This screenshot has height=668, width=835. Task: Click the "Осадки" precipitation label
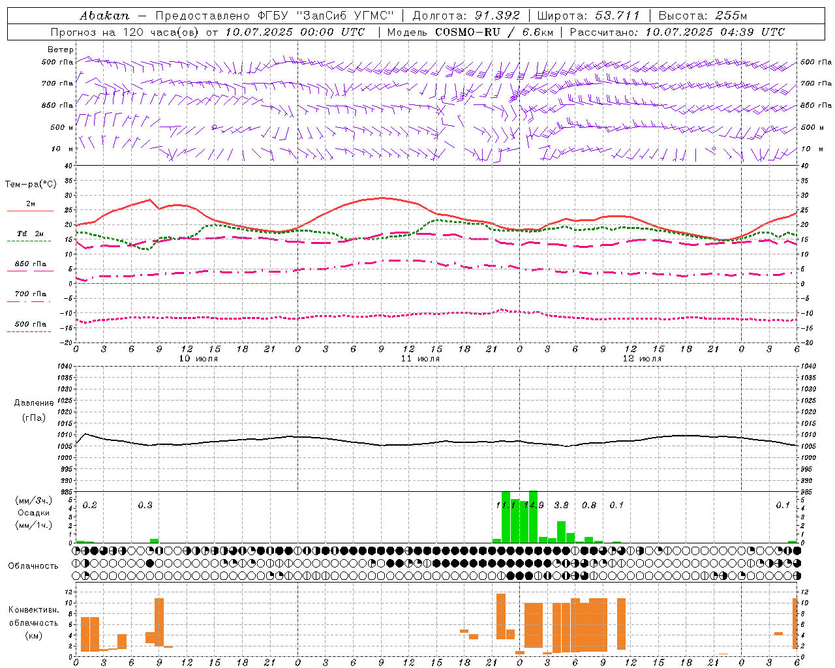click(33, 513)
